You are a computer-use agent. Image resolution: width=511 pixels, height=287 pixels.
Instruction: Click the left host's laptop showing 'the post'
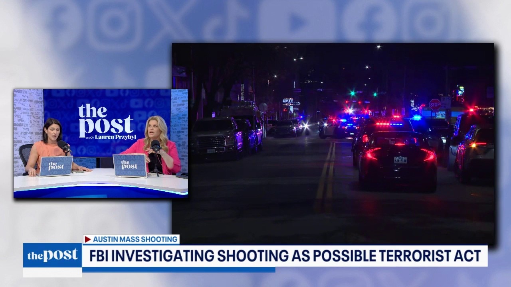[x=55, y=166]
